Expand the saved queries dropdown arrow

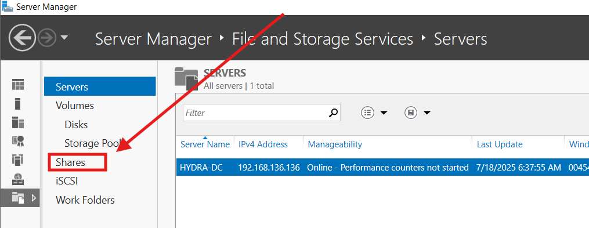(427, 113)
